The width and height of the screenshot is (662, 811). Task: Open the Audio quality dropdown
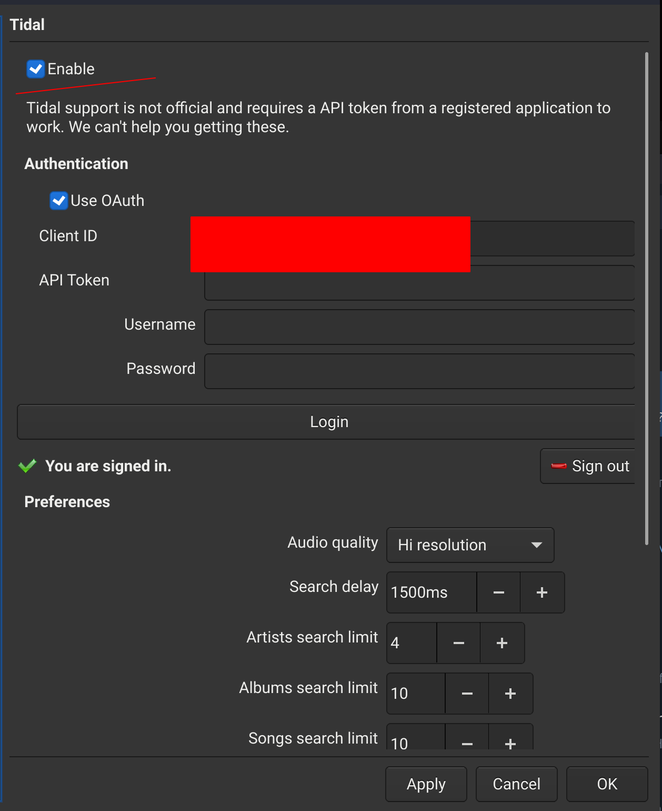(470, 545)
